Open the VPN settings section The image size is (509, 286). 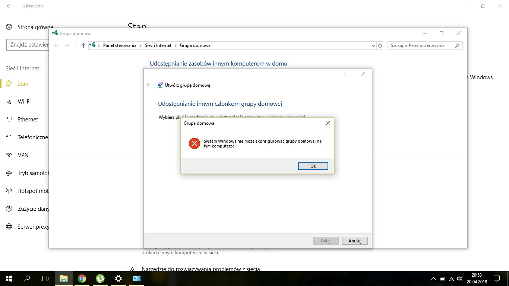(23, 155)
